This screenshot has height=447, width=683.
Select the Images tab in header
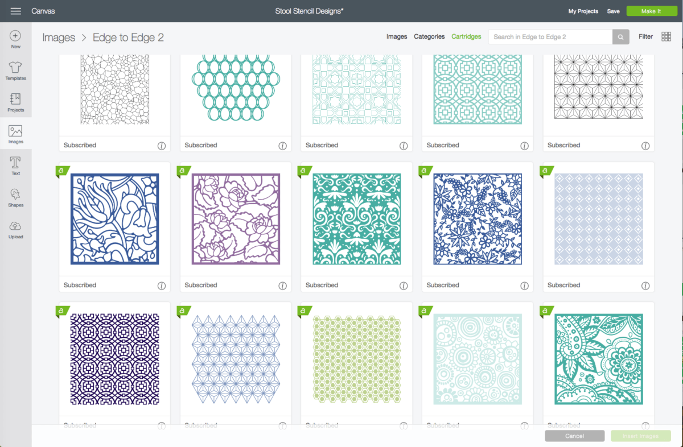(x=397, y=37)
